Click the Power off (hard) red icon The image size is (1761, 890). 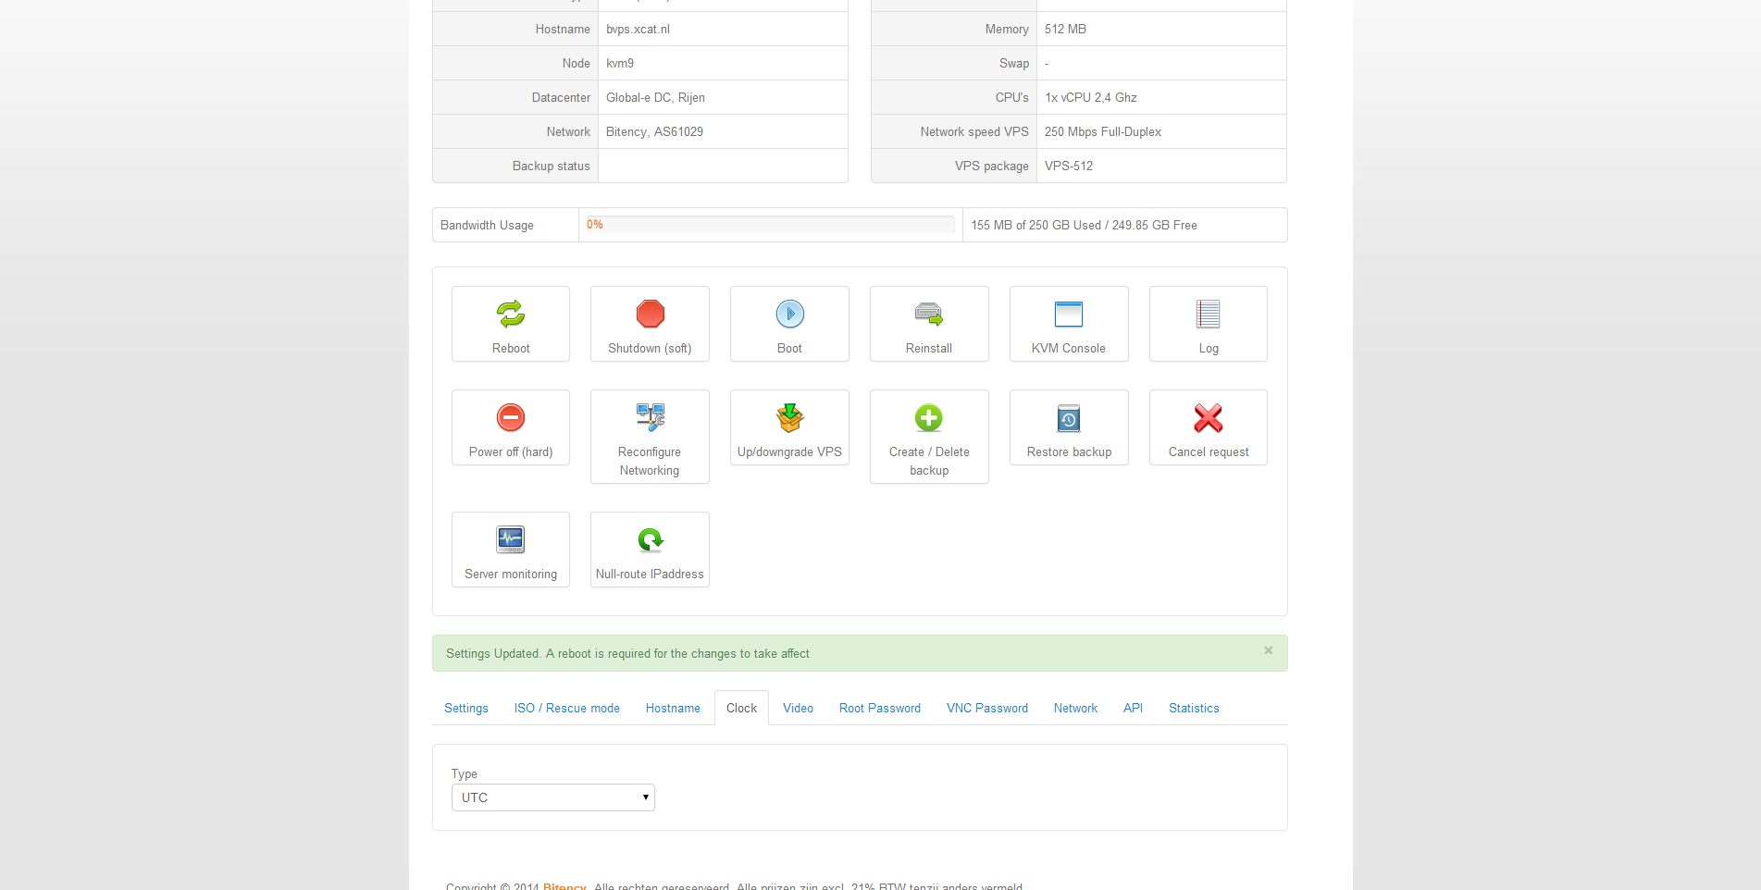(511, 418)
